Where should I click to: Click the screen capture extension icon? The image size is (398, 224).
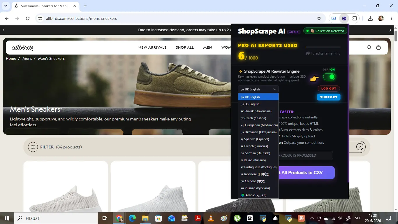[x=334, y=18]
